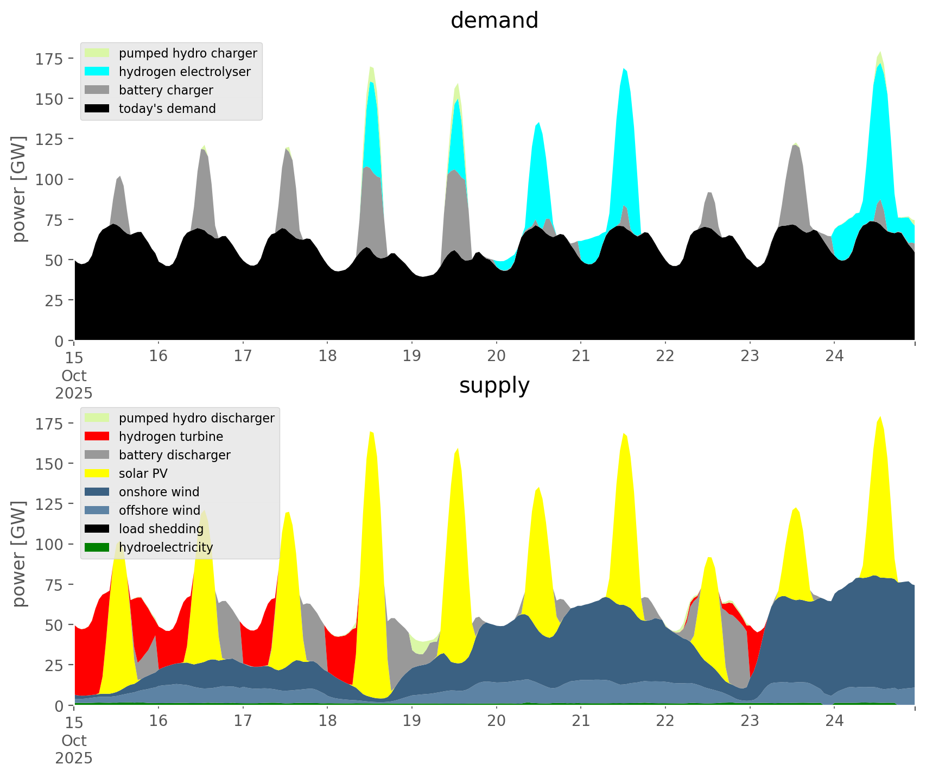Image resolution: width=926 pixels, height=777 pixels.
Task: Click the 100 tick on the supply y-axis
Action: 49,544
